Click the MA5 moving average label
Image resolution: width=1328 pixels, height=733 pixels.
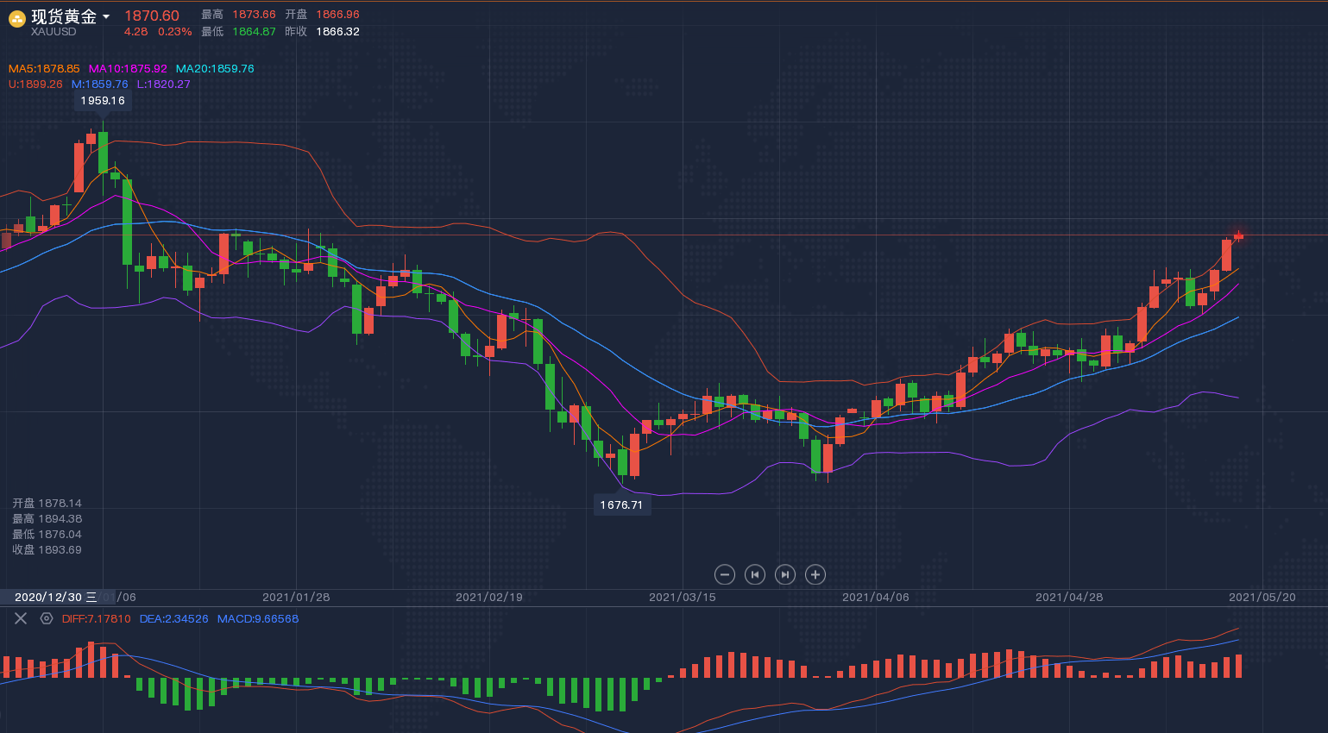[44, 69]
